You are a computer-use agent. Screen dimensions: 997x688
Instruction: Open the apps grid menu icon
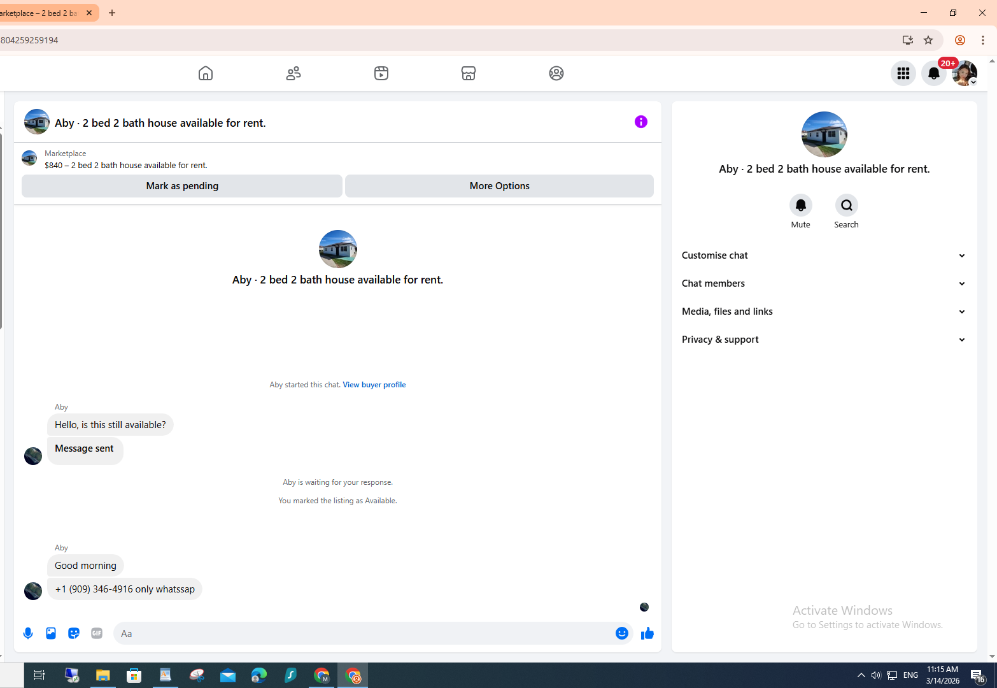tap(903, 73)
